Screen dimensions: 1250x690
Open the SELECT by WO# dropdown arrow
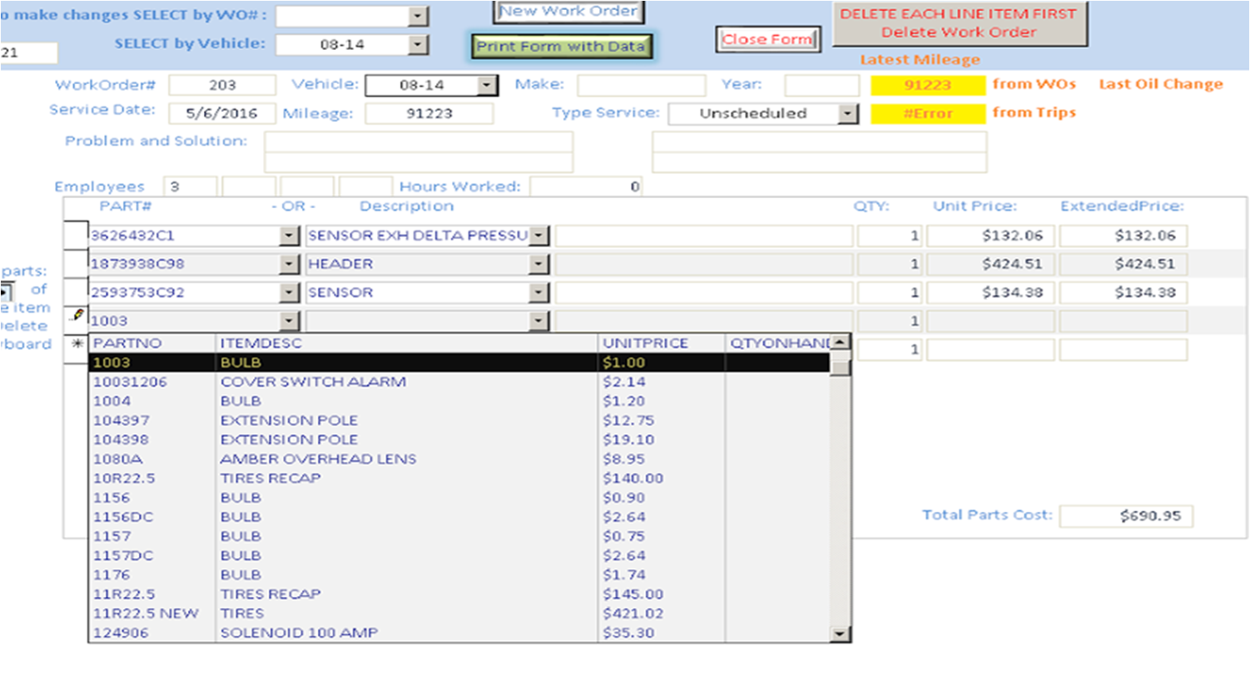[x=419, y=16]
